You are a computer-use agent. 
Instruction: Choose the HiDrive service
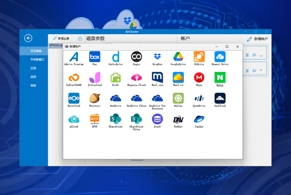click(199, 58)
